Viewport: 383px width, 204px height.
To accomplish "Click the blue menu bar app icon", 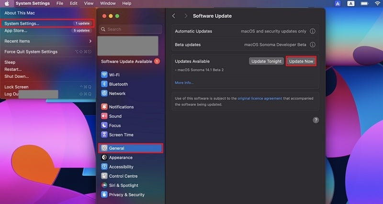I will click(338, 3).
